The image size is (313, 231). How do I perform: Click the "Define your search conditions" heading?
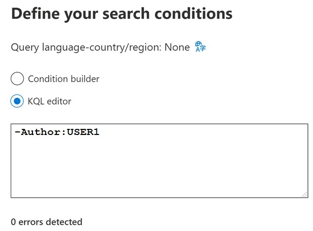click(x=122, y=14)
